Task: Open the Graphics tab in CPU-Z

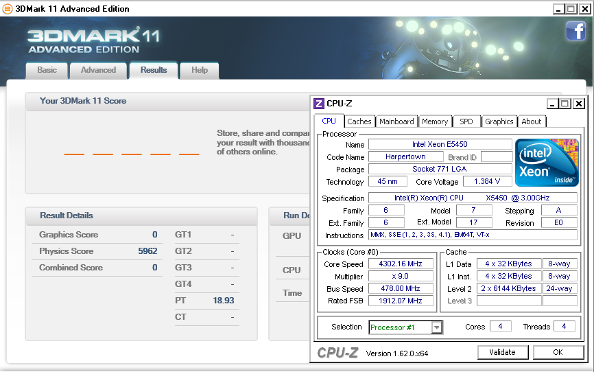Action: [x=499, y=121]
